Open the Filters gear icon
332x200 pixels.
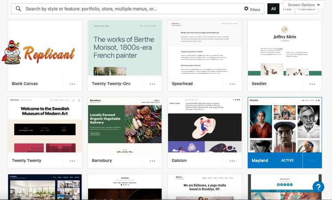pos(246,8)
